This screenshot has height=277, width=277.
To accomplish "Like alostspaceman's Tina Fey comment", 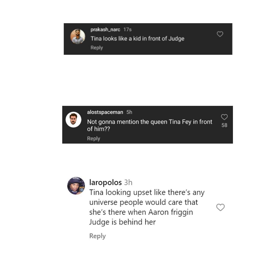I will pos(224,117).
